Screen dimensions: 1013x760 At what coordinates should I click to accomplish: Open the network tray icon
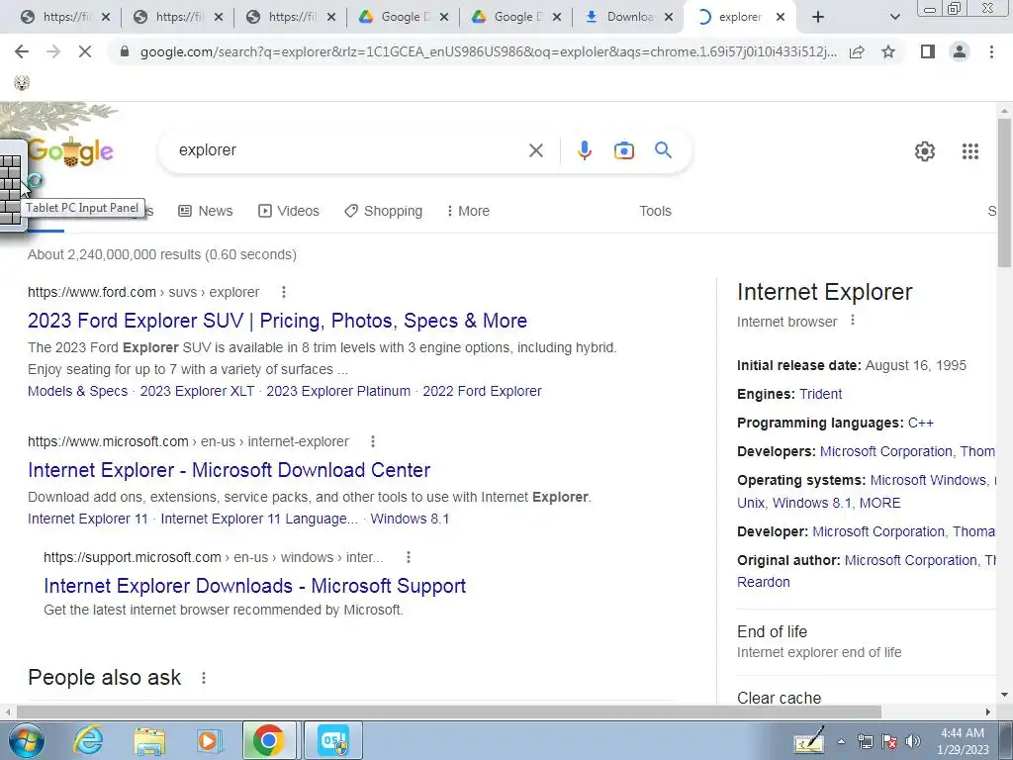[x=865, y=741]
